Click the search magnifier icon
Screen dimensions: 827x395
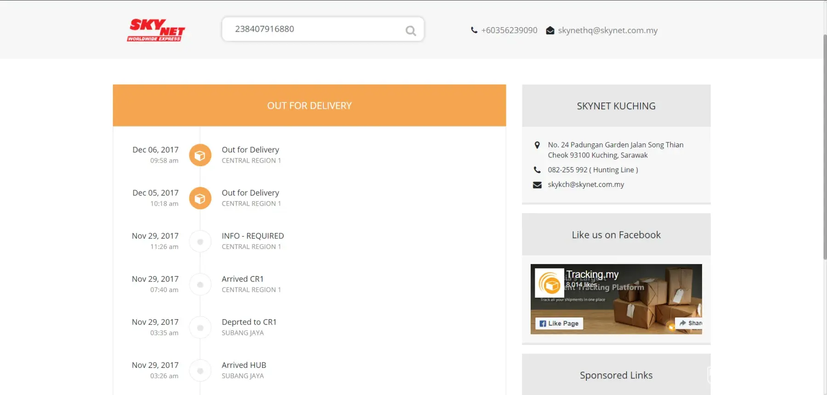coord(411,31)
